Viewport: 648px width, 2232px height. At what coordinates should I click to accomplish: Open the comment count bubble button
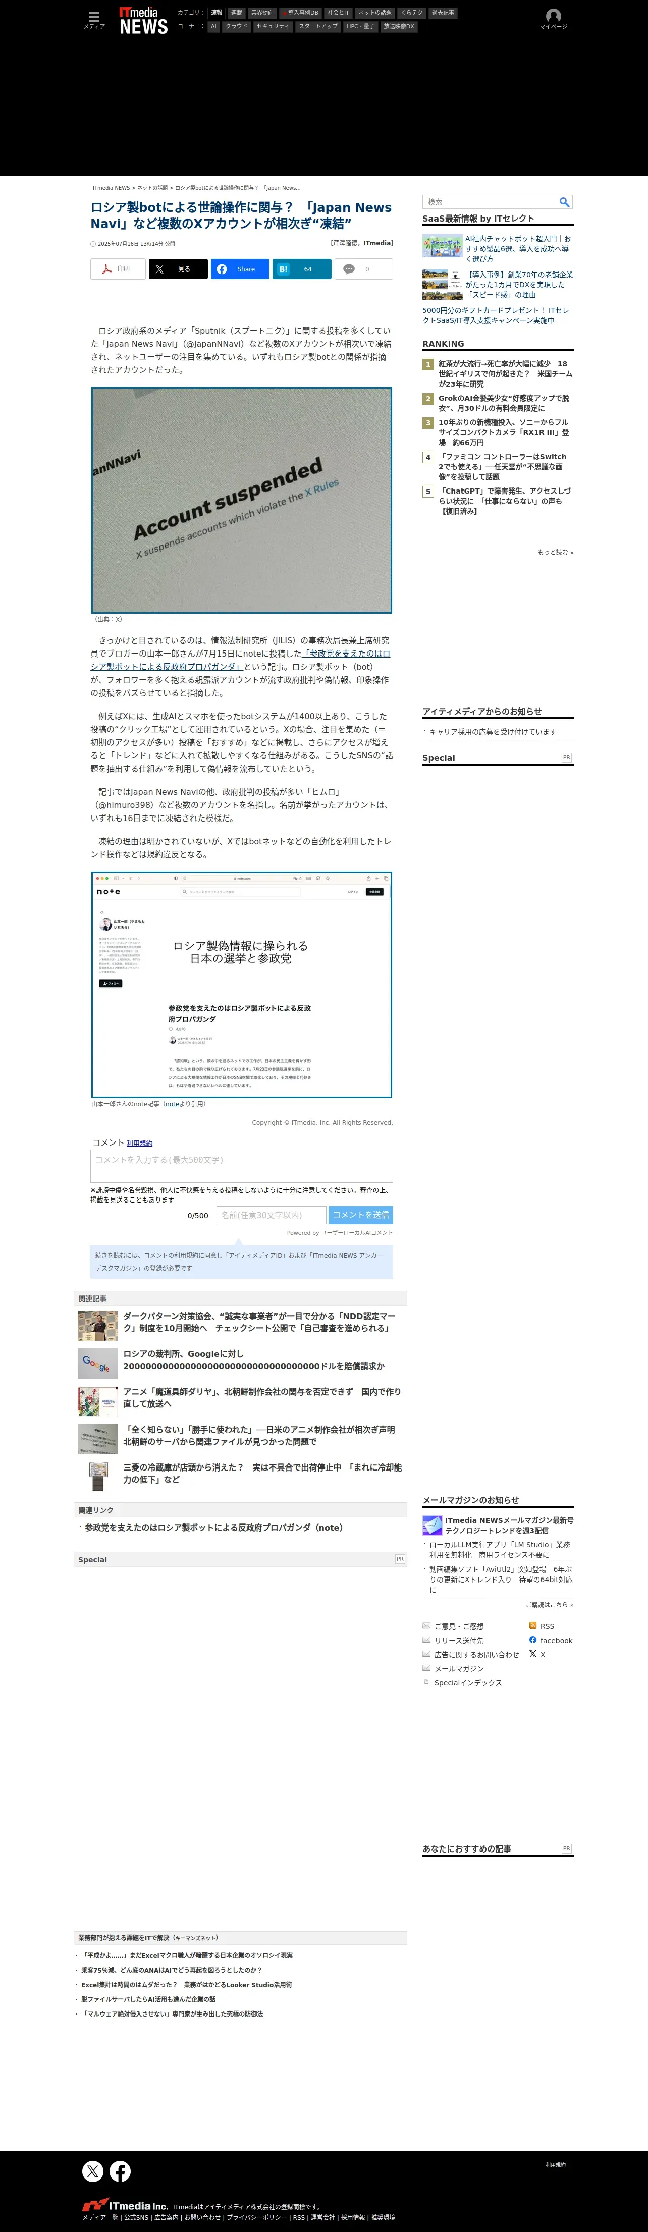click(x=364, y=269)
